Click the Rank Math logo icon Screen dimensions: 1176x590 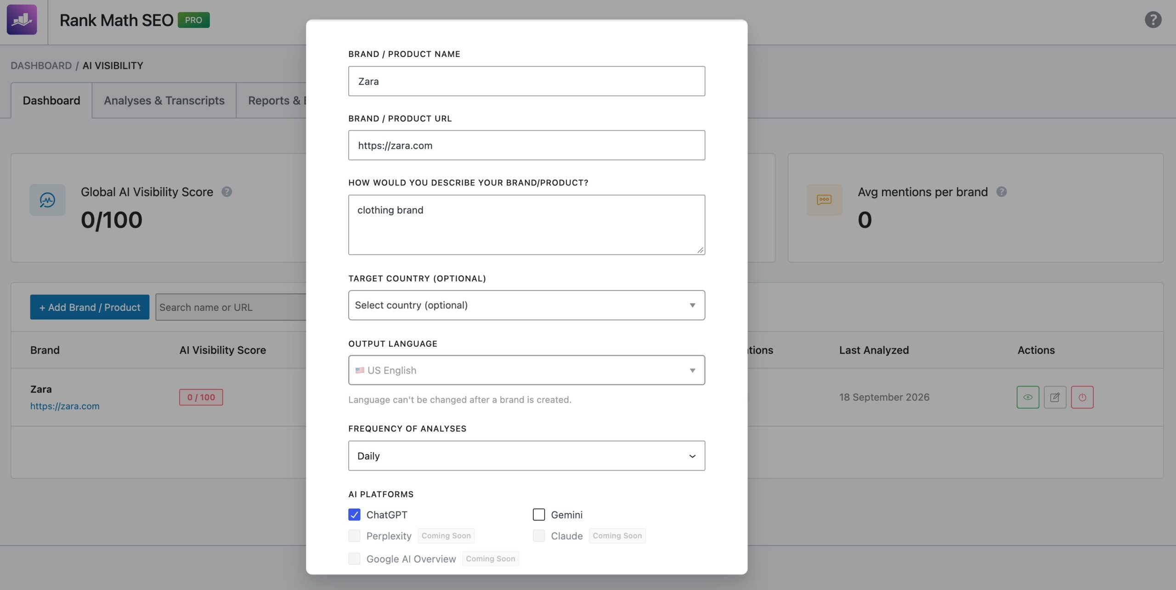pyautogui.click(x=22, y=20)
